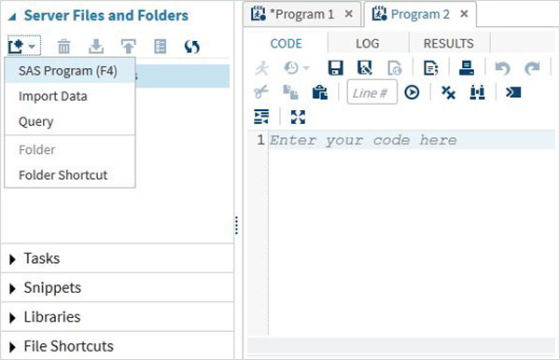Image resolution: width=560 pixels, height=360 pixels.
Task: Click the Redo arrow icon
Action: coord(532,68)
